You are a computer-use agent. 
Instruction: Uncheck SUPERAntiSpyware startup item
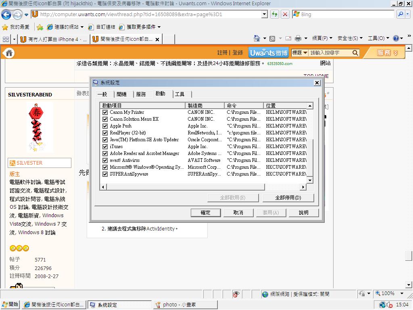105,174
